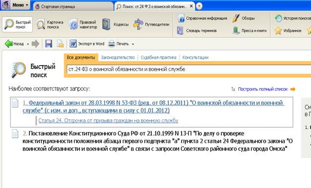Click Построить полный список link
The image size is (311, 188).
pyautogui.click(x=263, y=89)
